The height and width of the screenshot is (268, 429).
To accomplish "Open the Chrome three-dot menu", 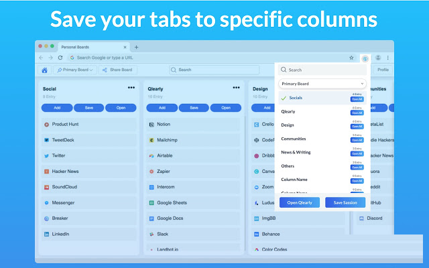I will point(387,58).
